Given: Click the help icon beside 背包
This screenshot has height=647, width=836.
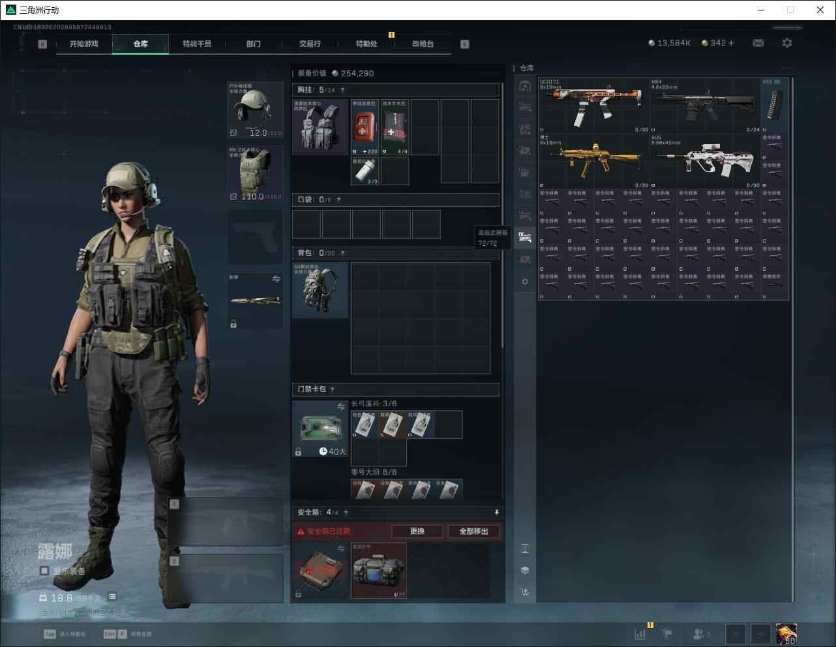Looking at the screenshot, I should click(342, 253).
